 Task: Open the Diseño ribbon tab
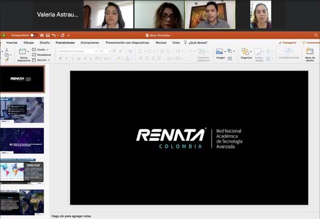click(45, 43)
